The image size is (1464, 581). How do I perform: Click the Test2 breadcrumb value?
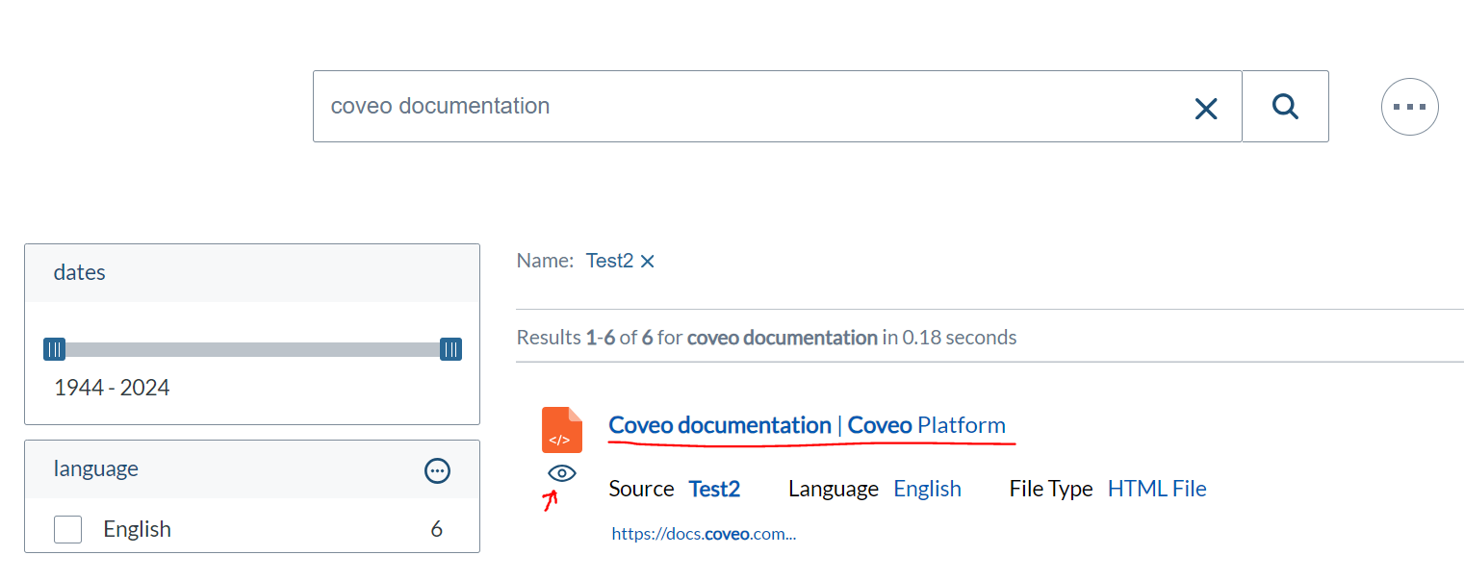(x=609, y=261)
